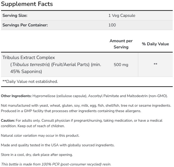Click the Natural color variation note

point(40,135)
